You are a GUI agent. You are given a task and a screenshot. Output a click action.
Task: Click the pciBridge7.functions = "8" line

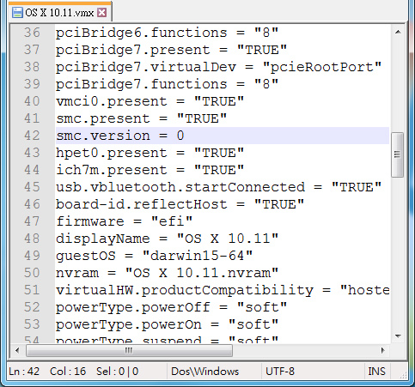[x=167, y=84]
